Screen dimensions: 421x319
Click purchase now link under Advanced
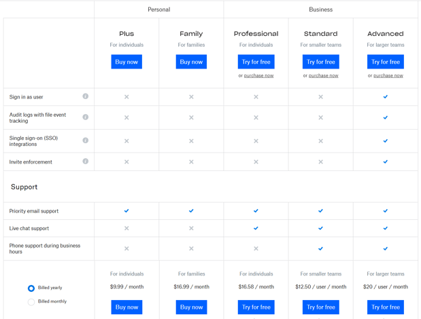tap(388, 76)
